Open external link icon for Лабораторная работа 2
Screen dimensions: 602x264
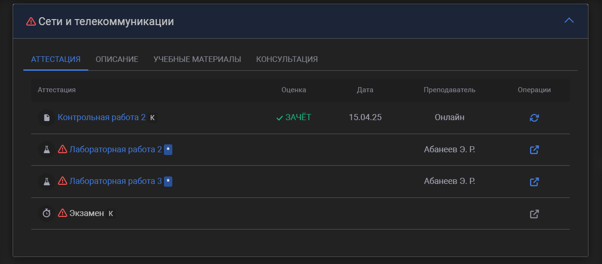(x=534, y=150)
